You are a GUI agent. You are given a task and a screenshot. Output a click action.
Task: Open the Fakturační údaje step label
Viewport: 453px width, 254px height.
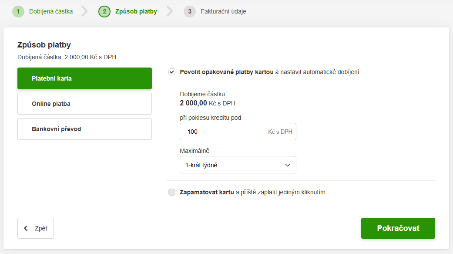(223, 11)
